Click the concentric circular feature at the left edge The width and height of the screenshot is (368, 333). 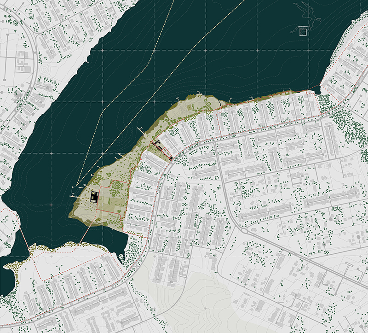point(45,70)
